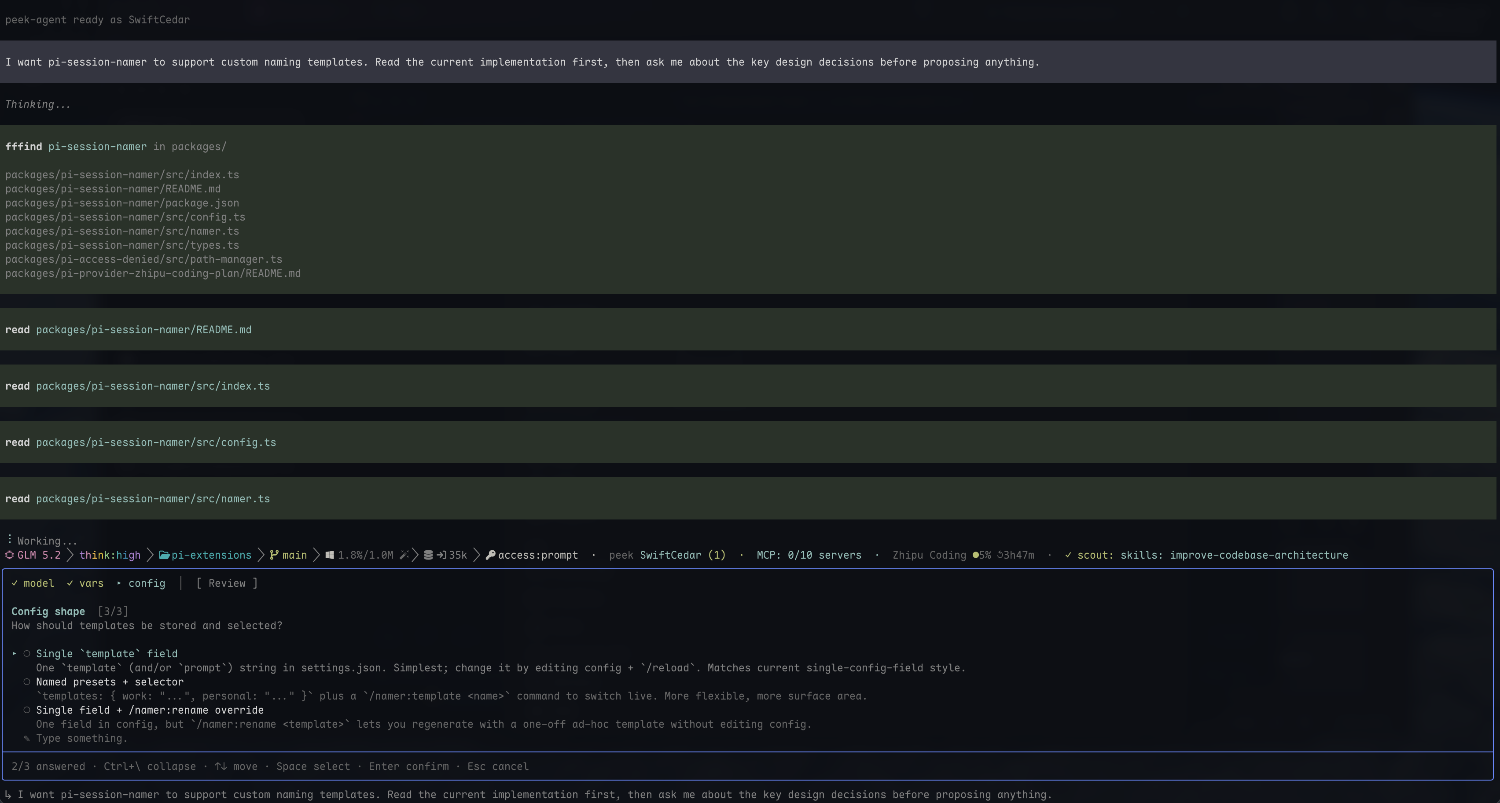Click the peek SwiftCedar (1) status entry
1500x803 pixels.
tap(667, 555)
